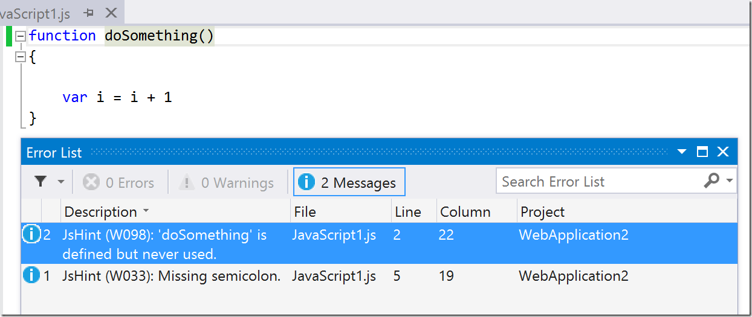The width and height of the screenshot is (752, 317).
Task: Toggle the 2 Messages filter
Action: tap(349, 182)
